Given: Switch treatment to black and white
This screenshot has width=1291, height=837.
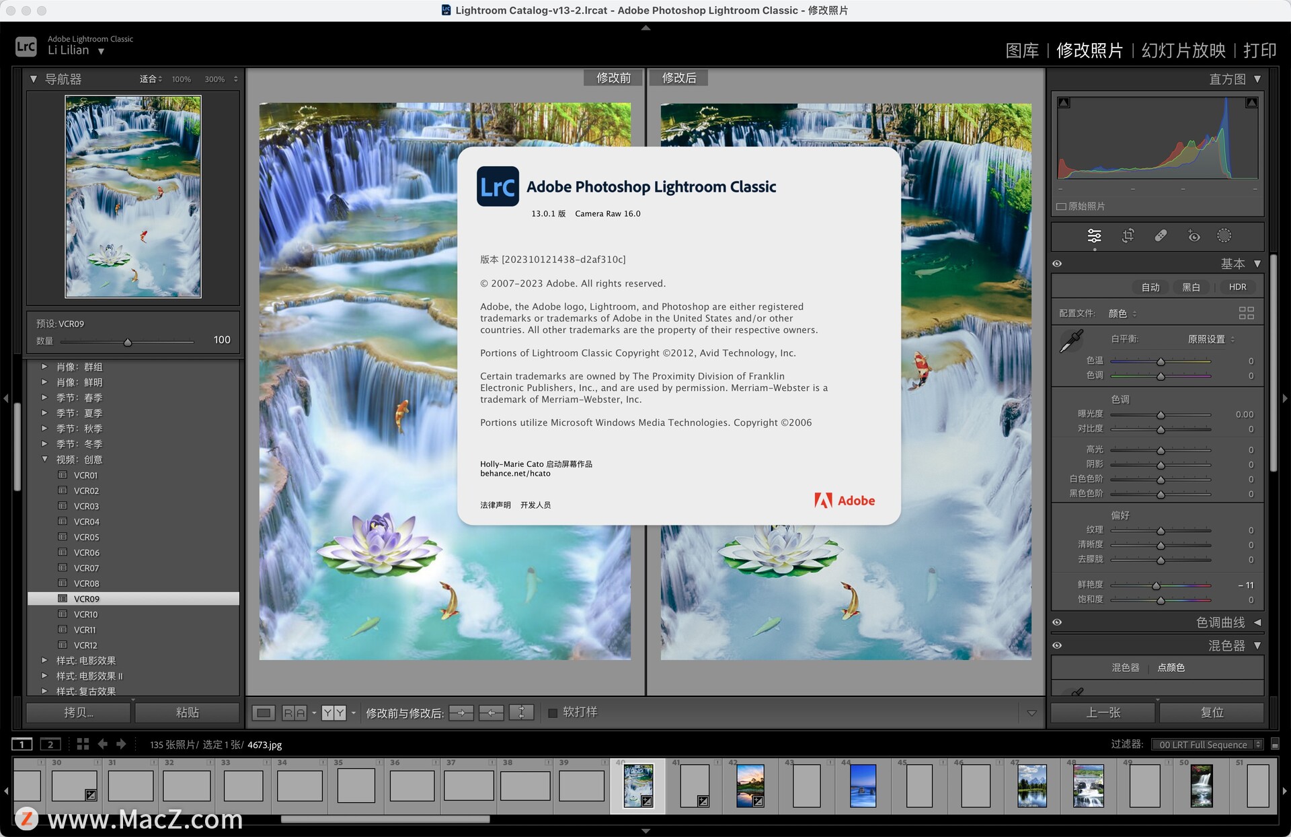Looking at the screenshot, I should click(1191, 287).
